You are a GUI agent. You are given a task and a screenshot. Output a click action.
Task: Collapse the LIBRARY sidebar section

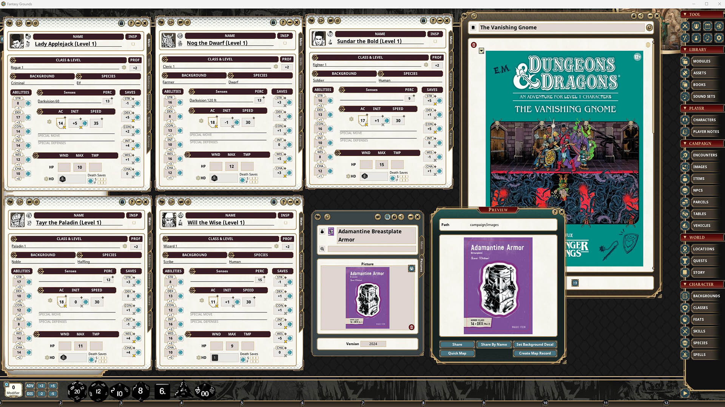coord(685,49)
